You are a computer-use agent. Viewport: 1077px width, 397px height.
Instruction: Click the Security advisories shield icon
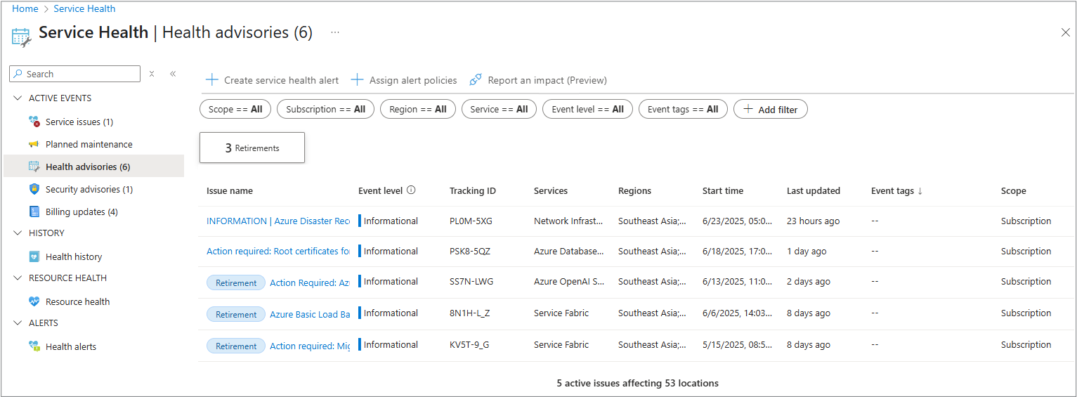click(x=34, y=190)
